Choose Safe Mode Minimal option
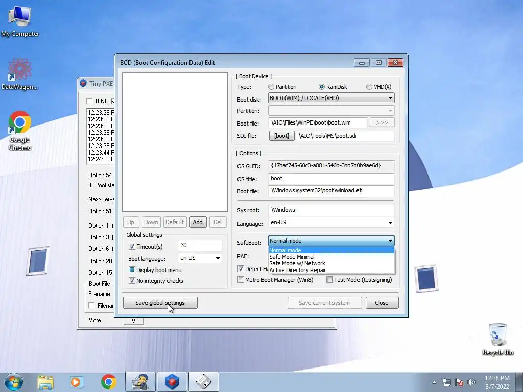 [331, 257]
